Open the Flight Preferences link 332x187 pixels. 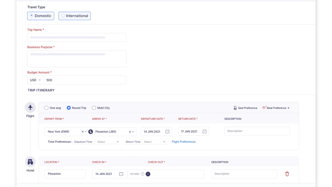click(184, 142)
